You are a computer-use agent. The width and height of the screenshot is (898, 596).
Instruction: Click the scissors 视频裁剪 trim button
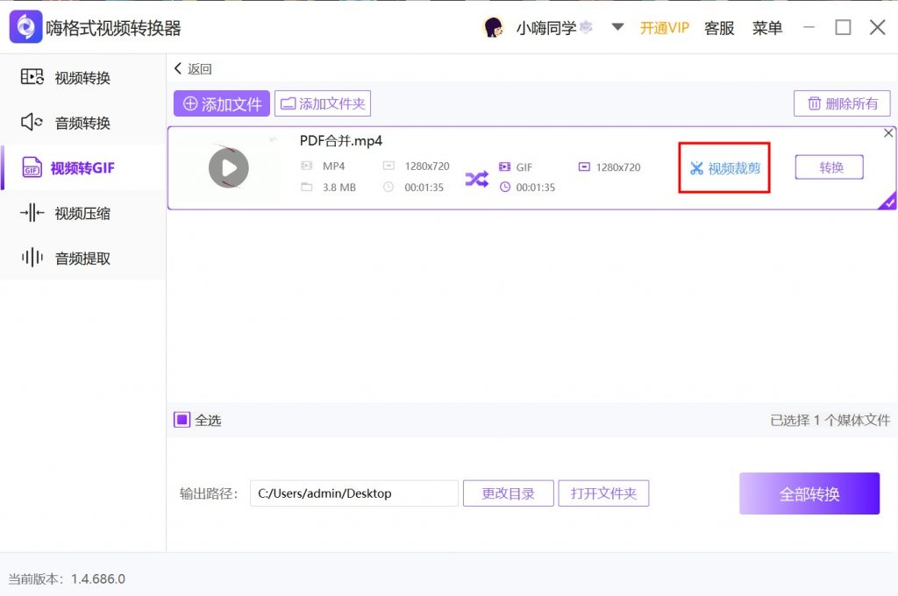(x=724, y=168)
